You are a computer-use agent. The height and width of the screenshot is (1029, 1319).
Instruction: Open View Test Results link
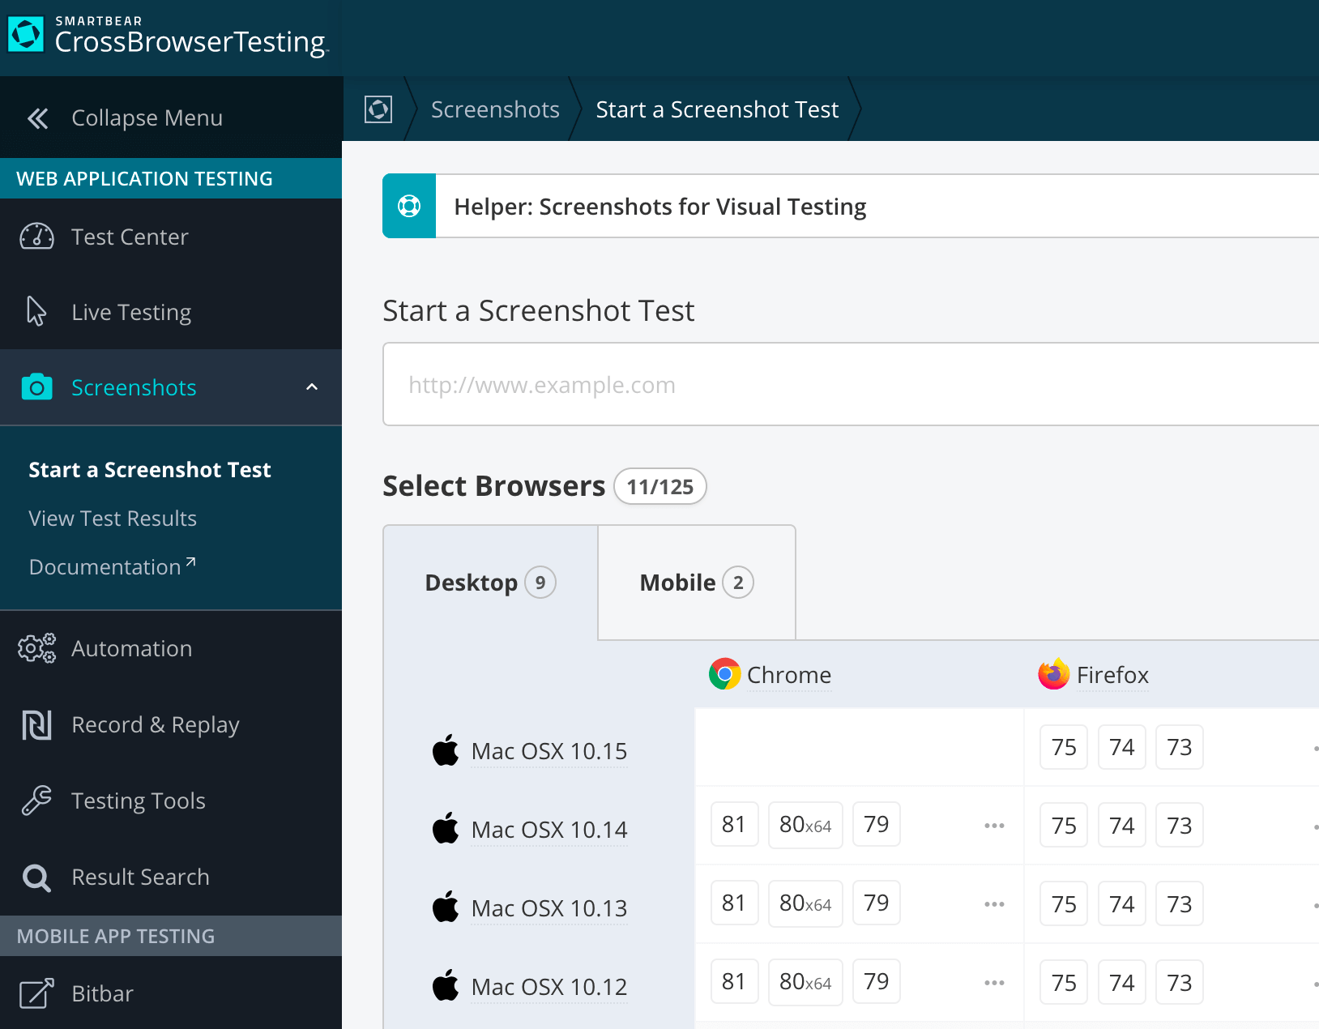tap(113, 519)
